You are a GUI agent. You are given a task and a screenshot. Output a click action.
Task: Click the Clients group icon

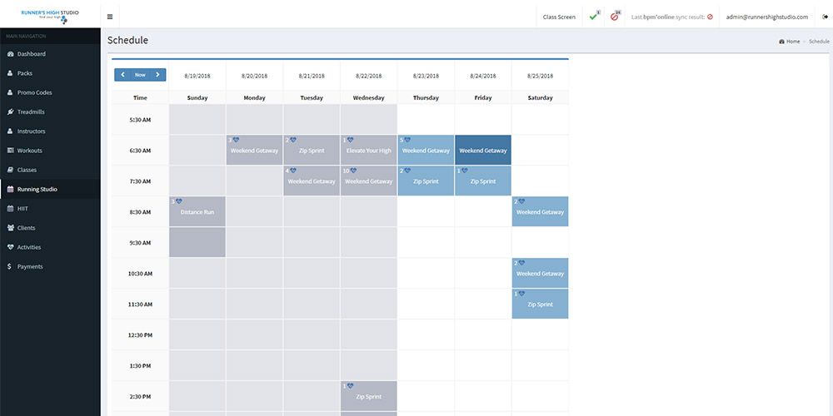click(10, 228)
